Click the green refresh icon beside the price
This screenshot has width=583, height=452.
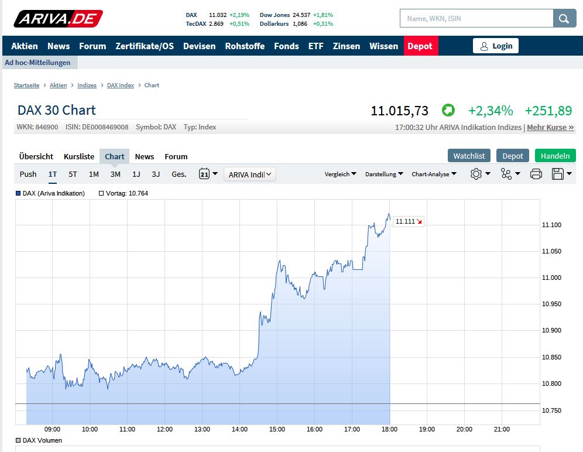(448, 110)
